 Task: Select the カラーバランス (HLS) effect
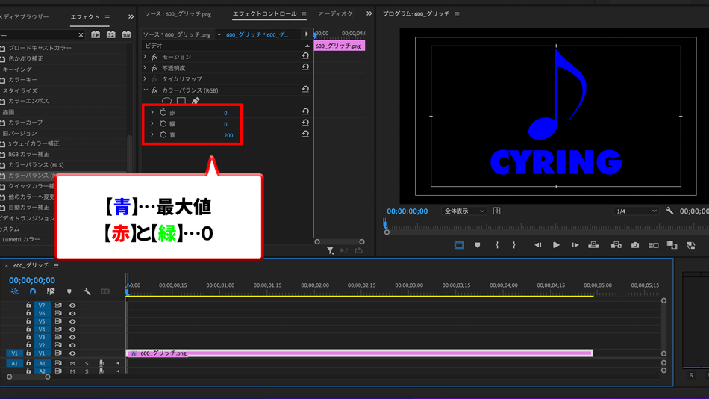pos(36,165)
